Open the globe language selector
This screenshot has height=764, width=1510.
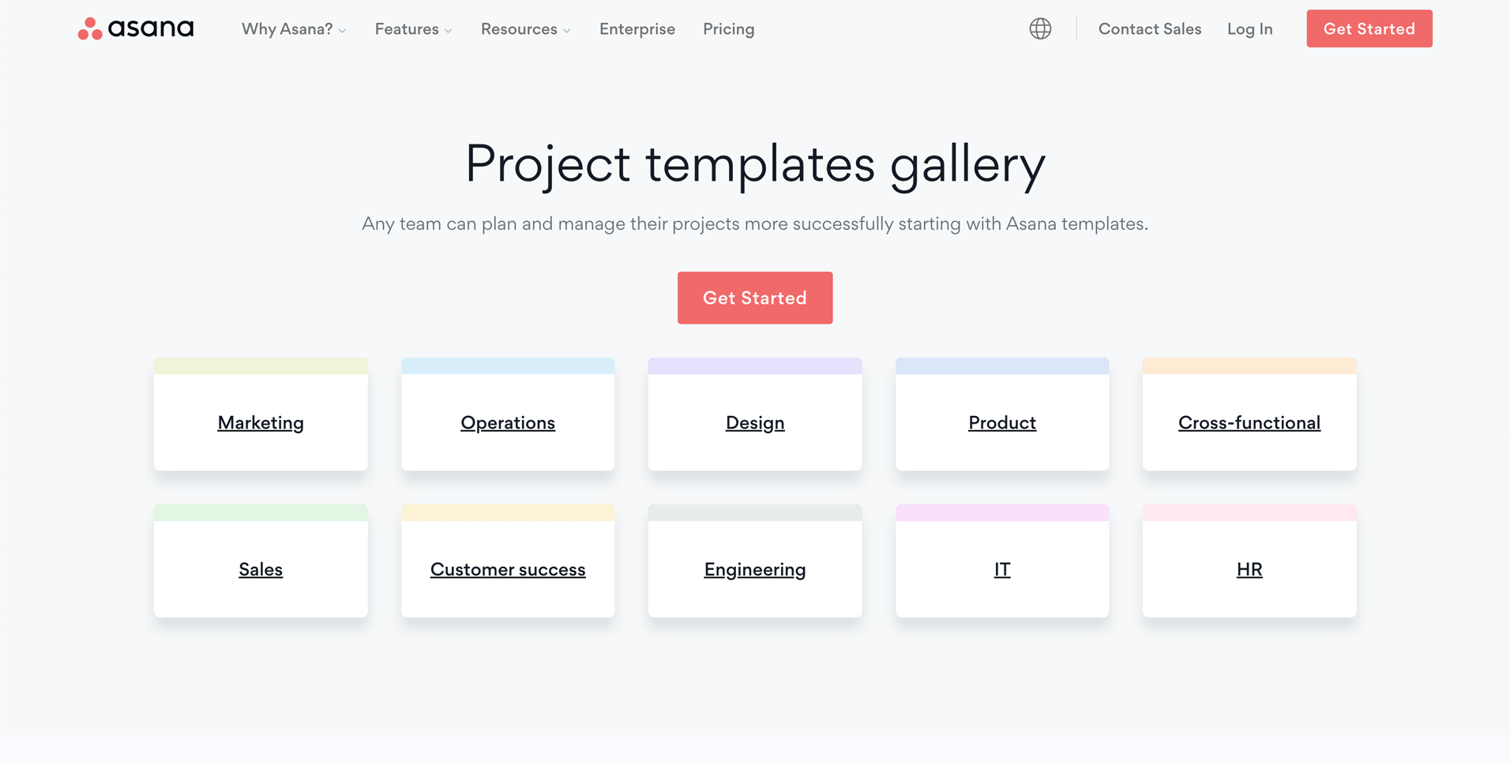tap(1040, 28)
